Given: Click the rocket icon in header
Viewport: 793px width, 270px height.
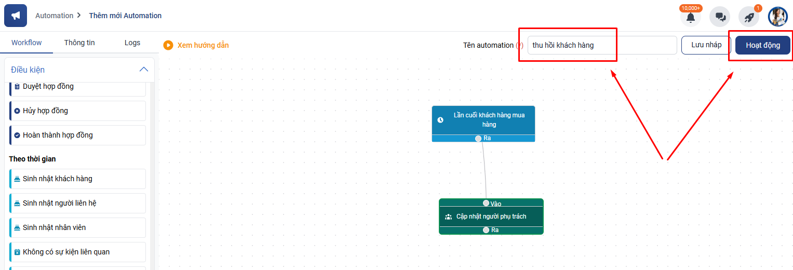Looking at the screenshot, I should coord(749,17).
